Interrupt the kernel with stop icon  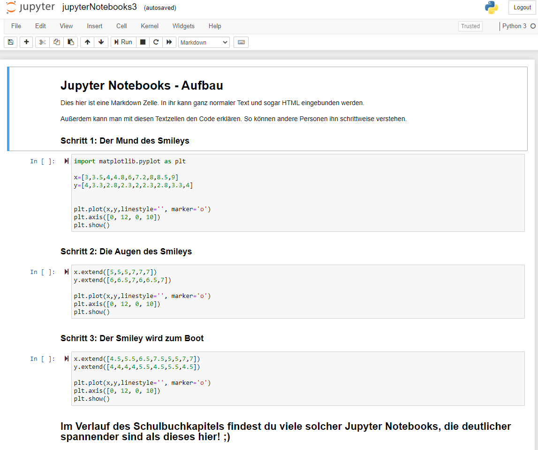(143, 42)
